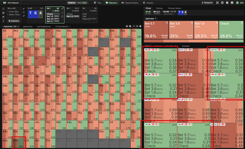Click the reset arrow icon in left sidebar
Viewport: 245px width, 149px height.
[3, 9]
